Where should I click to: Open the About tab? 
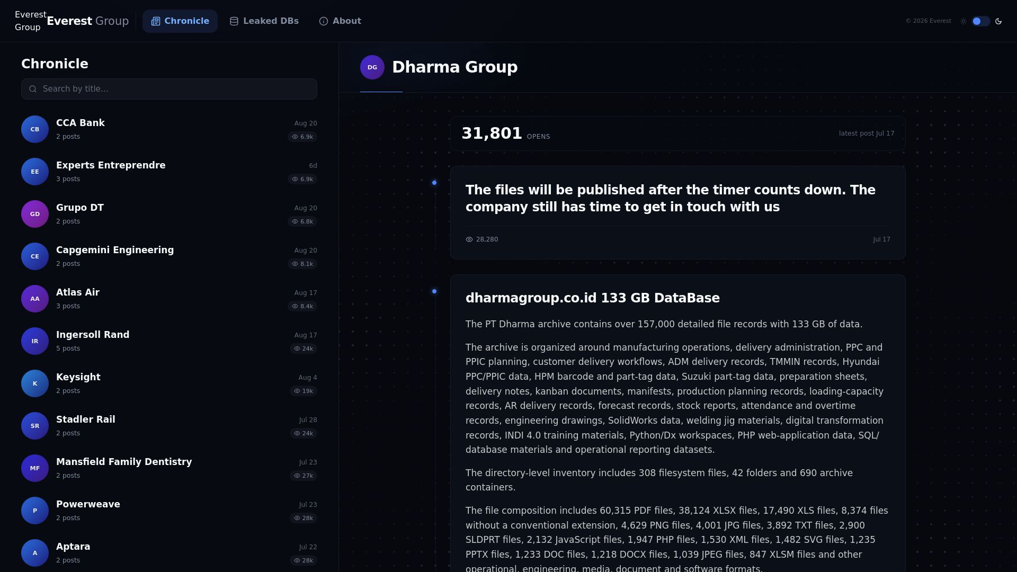(x=340, y=21)
